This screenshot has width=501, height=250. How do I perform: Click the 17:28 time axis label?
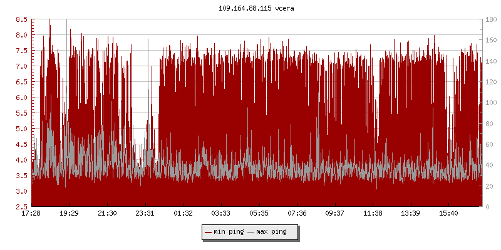click(31, 213)
